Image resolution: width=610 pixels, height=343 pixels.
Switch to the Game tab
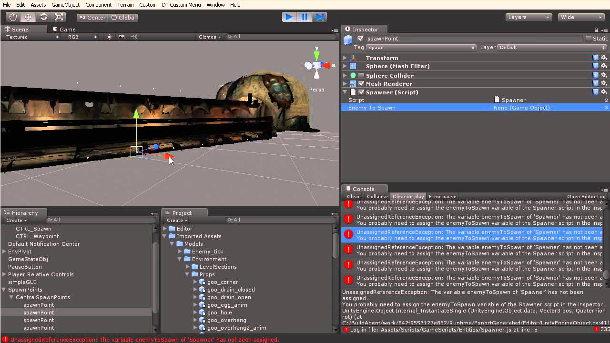(64, 29)
